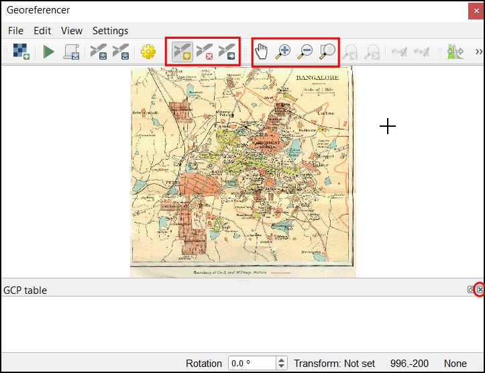Select the Zoom In magnifier tool
This screenshot has height=373, width=485.
click(283, 52)
